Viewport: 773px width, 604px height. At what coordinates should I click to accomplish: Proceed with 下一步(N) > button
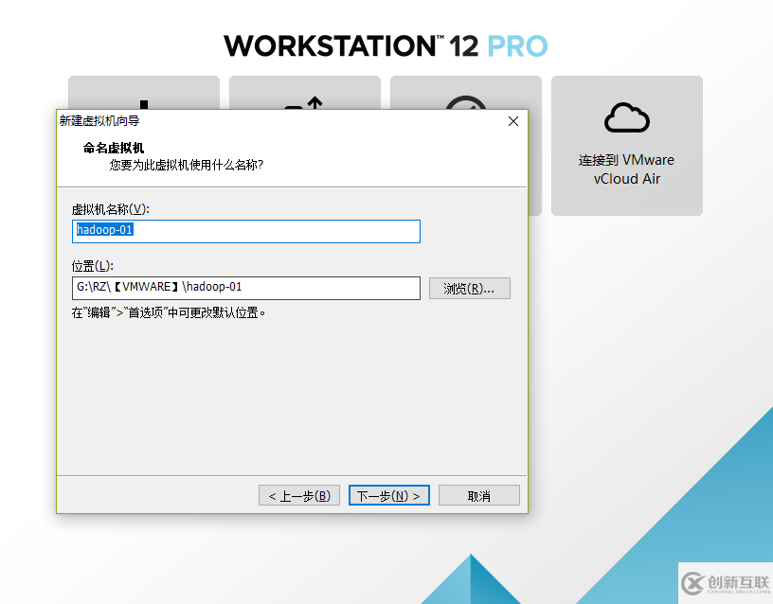point(389,495)
